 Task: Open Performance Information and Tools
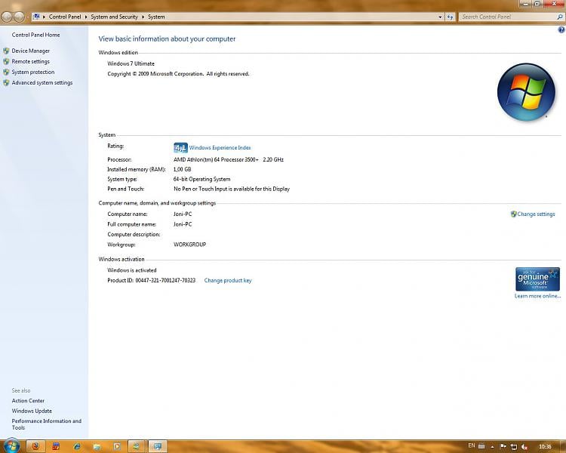coord(46,424)
